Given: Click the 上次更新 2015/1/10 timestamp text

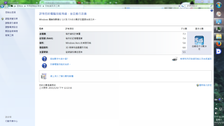Looking at the screenshot, I should tap(56, 88).
